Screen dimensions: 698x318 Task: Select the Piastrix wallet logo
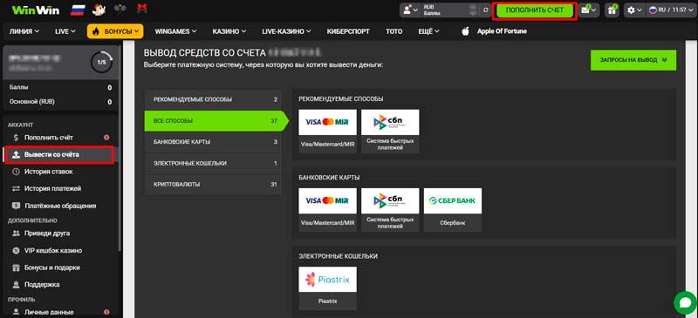(x=328, y=280)
